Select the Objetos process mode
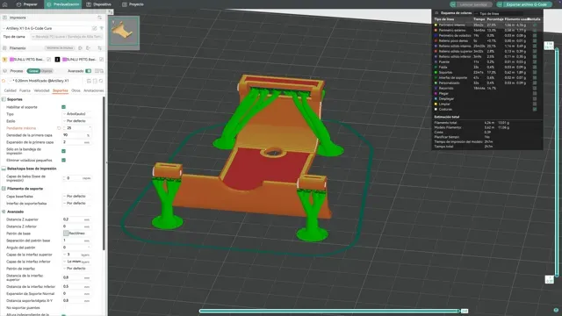The height and width of the screenshot is (316, 562). coord(47,71)
